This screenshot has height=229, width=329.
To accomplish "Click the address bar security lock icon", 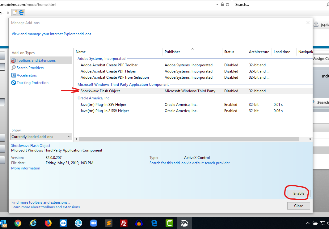I will pyautogui.click(x=222, y=4).
